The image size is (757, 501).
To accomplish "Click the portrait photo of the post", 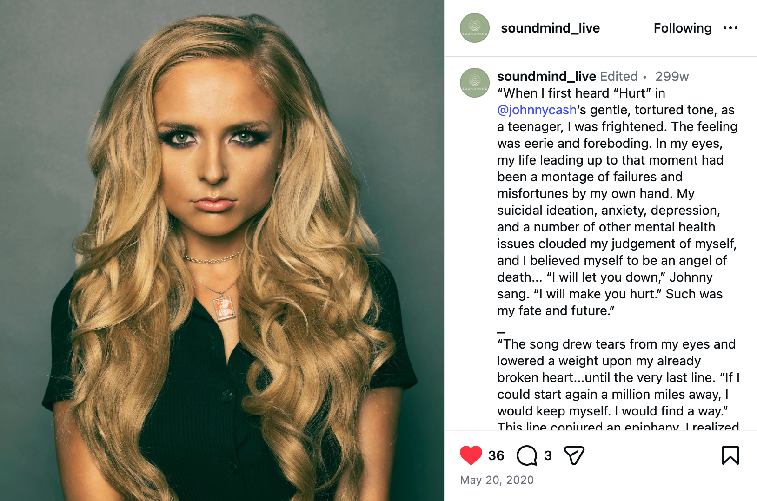I will [x=222, y=250].
